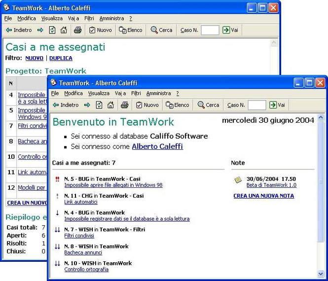Click Vai go button in front window

[277, 105]
